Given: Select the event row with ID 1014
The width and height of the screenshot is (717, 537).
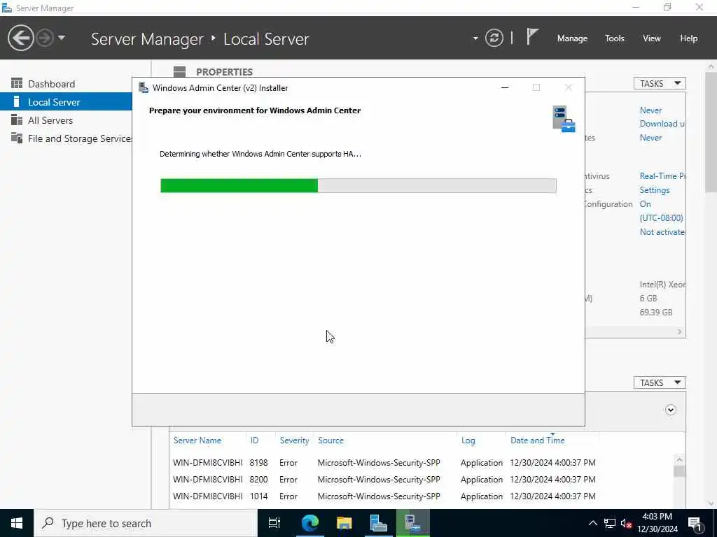Looking at the screenshot, I should pyautogui.click(x=421, y=496).
